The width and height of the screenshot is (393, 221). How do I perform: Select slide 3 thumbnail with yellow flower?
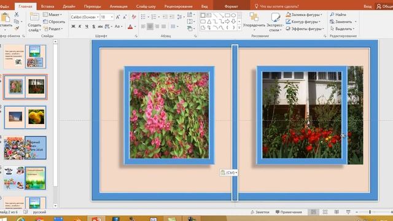25,117
